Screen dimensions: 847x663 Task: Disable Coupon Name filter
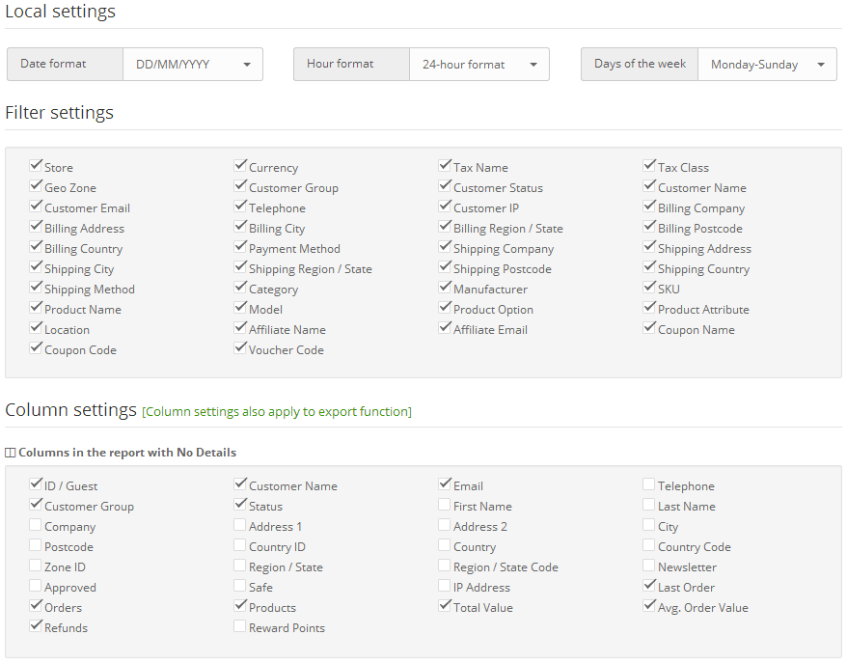click(648, 327)
